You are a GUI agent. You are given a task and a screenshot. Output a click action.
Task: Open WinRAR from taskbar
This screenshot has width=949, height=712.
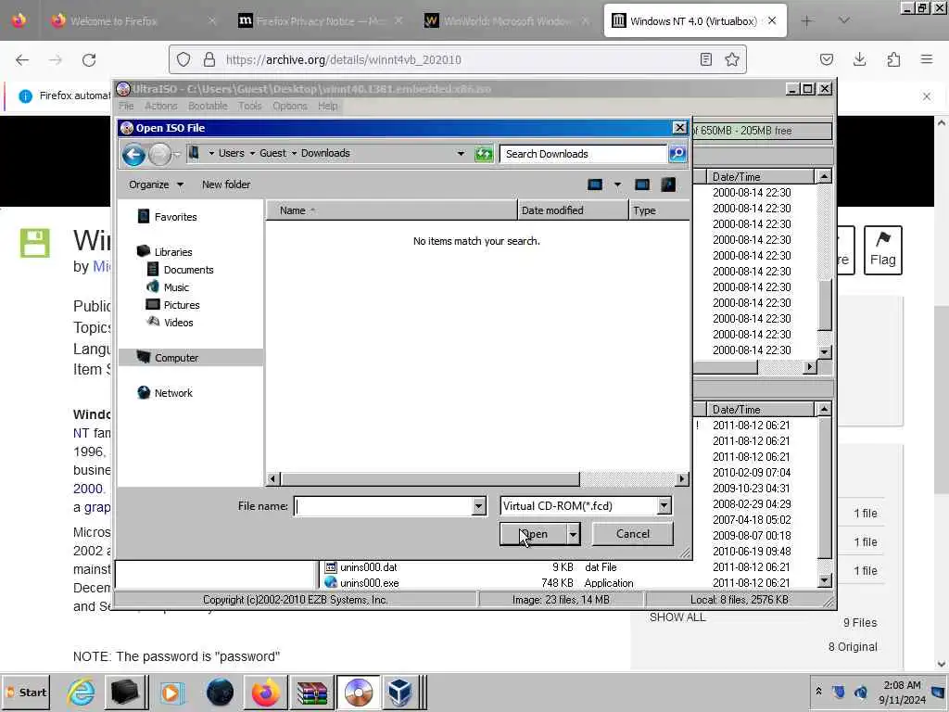[x=312, y=692]
